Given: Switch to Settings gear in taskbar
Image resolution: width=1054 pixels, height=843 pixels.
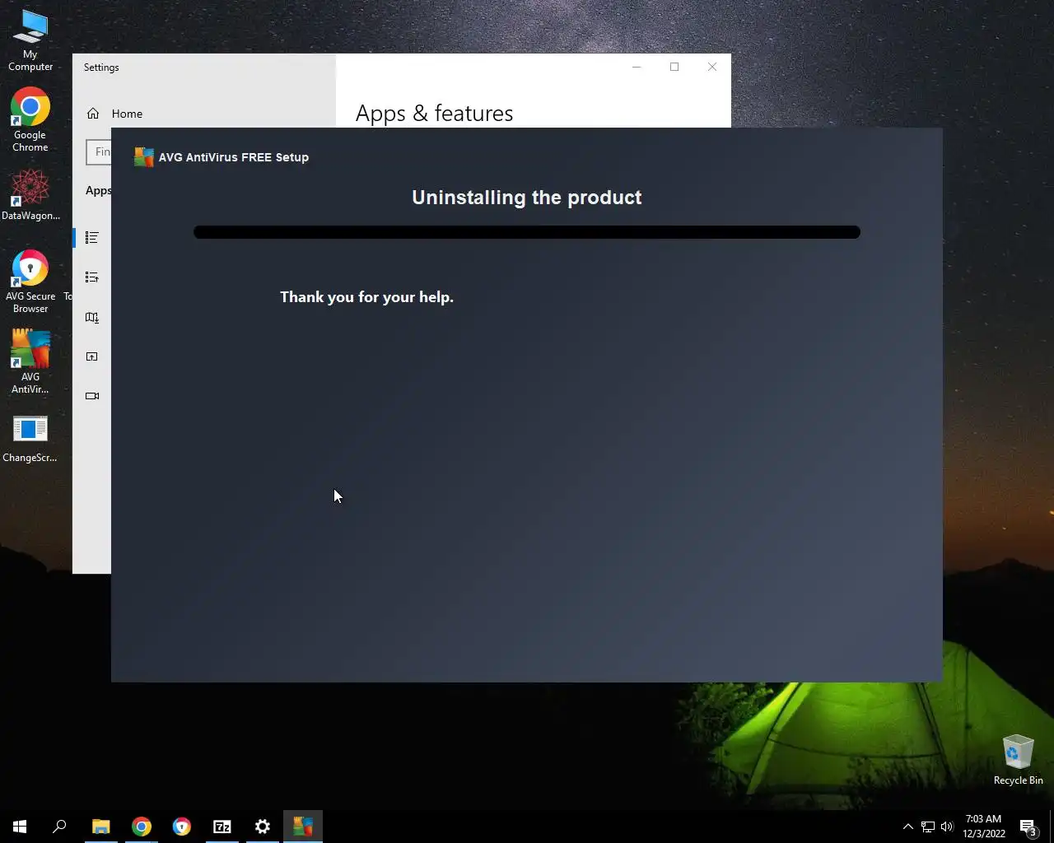Looking at the screenshot, I should pyautogui.click(x=263, y=827).
